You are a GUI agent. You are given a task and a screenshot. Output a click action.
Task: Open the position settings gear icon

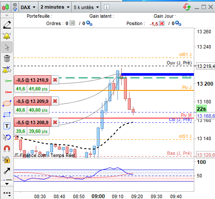pyautogui.click(x=178, y=23)
